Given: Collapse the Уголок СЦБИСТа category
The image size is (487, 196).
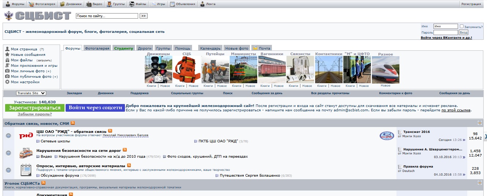Looking at the screenshot, I should (480, 183).
